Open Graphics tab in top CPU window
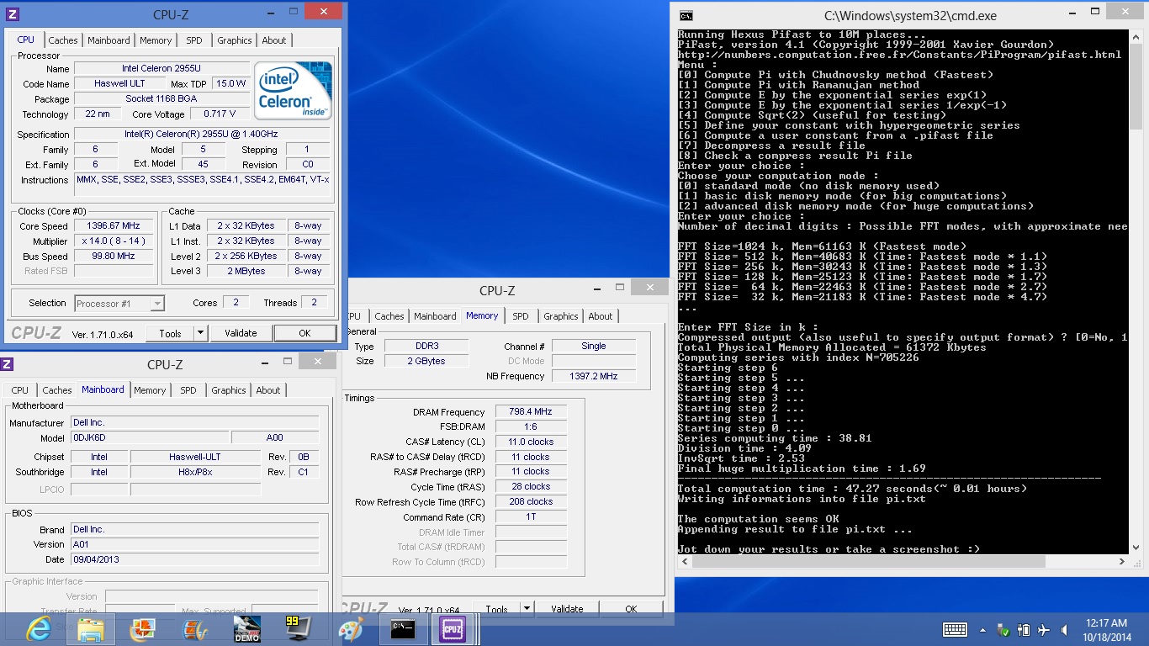This screenshot has width=1149, height=646. coord(235,40)
